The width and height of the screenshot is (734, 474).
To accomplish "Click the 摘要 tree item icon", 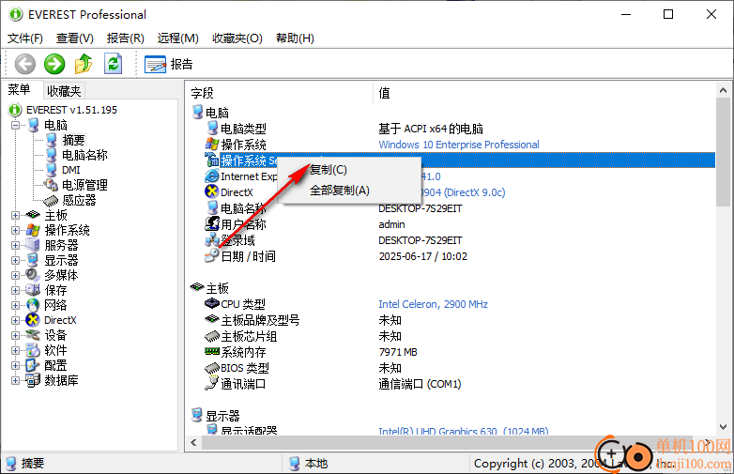I will pos(51,140).
